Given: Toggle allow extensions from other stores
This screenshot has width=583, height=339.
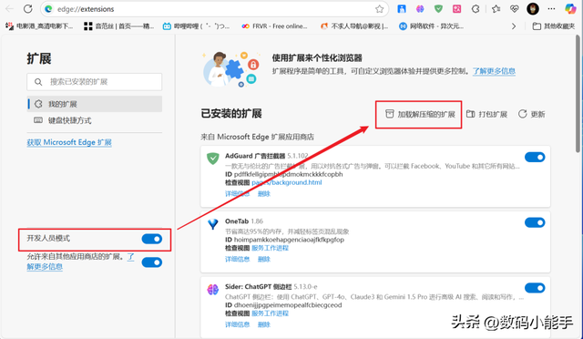Looking at the screenshot, I should point(152,262).
